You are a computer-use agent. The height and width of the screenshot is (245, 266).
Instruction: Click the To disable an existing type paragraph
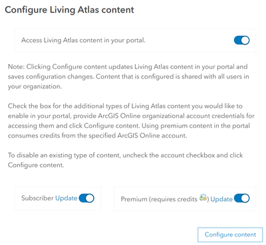tap(125, 160)
